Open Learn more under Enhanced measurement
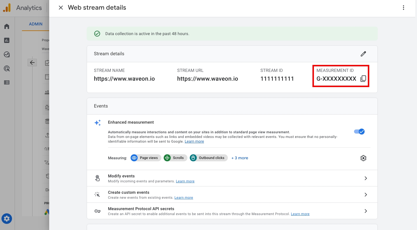417x230 pixels. click(194, 141)
